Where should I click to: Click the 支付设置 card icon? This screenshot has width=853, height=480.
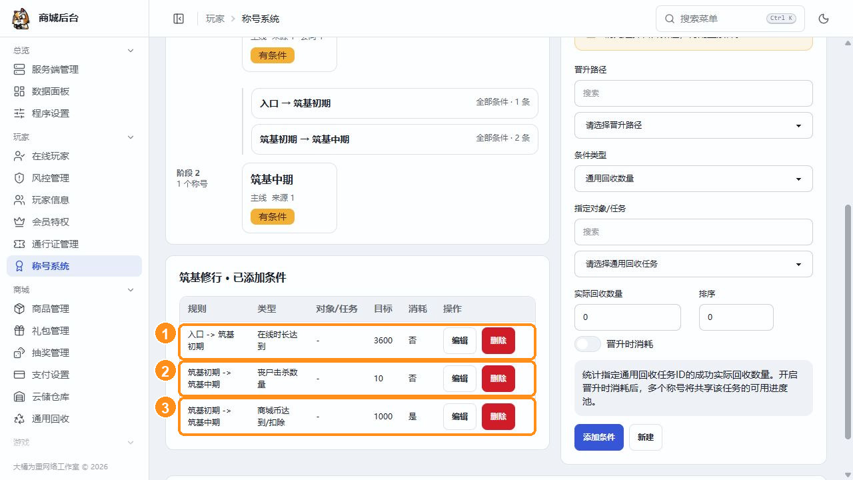pos(19,375)
